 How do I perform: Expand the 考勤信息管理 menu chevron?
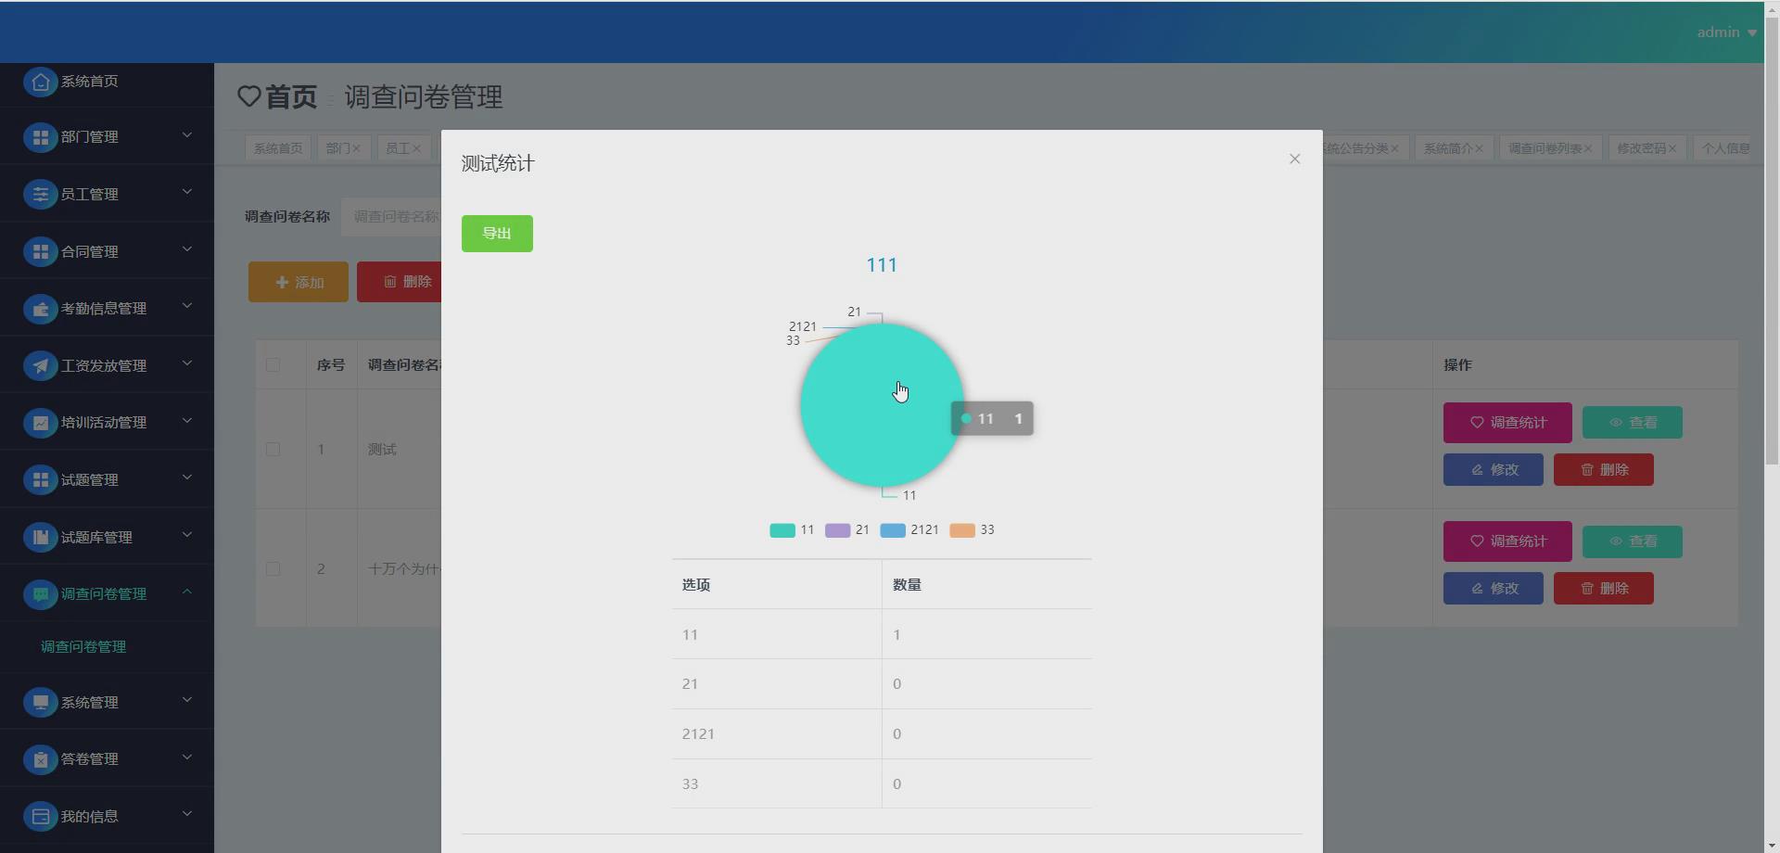187,306
